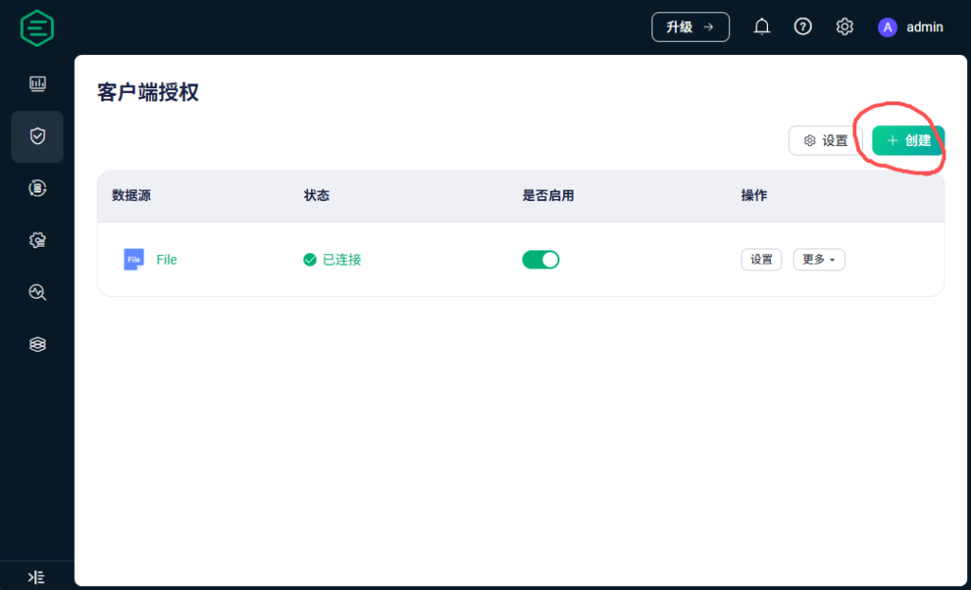Select the shield access control sidebar icon
The width and height of the screenshot is (971, 590).
[x=37, y=137]
